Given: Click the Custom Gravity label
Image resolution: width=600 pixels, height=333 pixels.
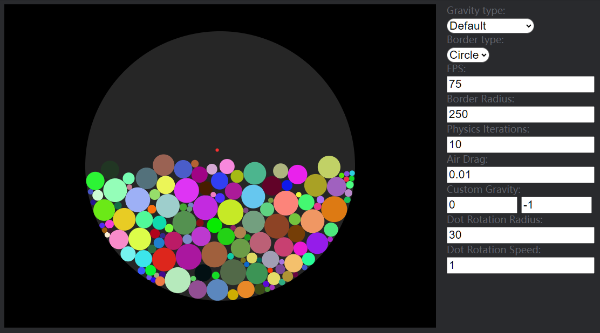Looking at the screenshot, I should pos(483,189).
